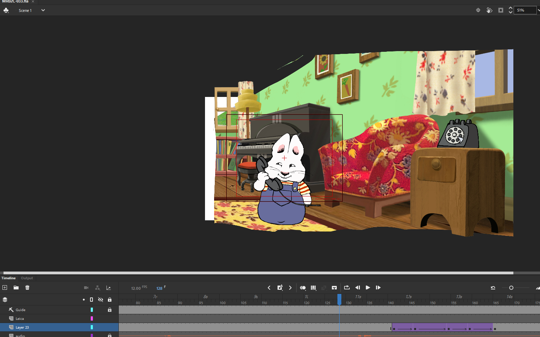Image resolution: width=540 pixels, height=337 pixels.
Task: Click the 51% zoom input field
Action: (x=525, y=10)
